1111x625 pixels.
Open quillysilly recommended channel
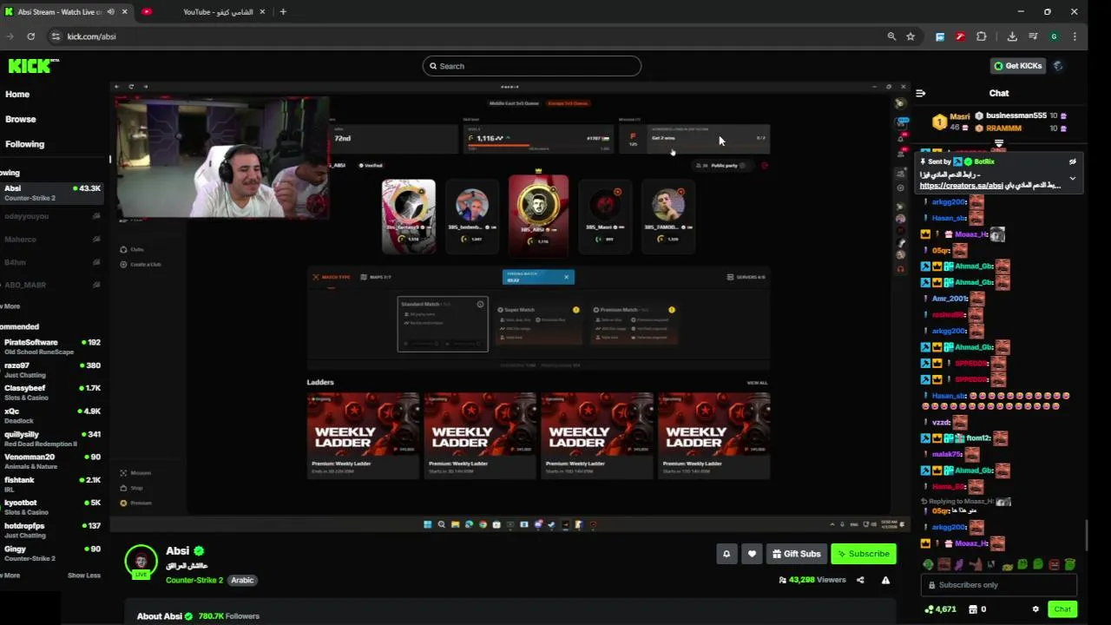[x=52, y=438]
